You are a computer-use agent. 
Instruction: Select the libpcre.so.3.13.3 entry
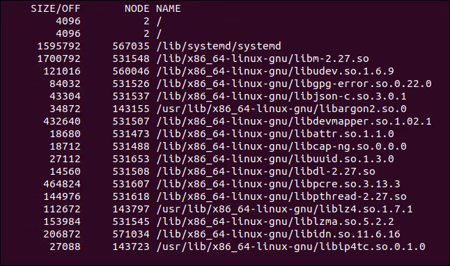click(x=278, y=184)
